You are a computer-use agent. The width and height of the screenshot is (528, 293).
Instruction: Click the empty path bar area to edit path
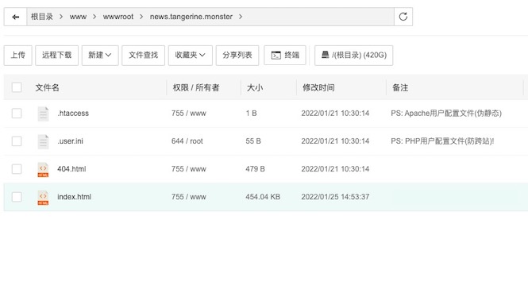pyautogui.click(x=318, y=17)
